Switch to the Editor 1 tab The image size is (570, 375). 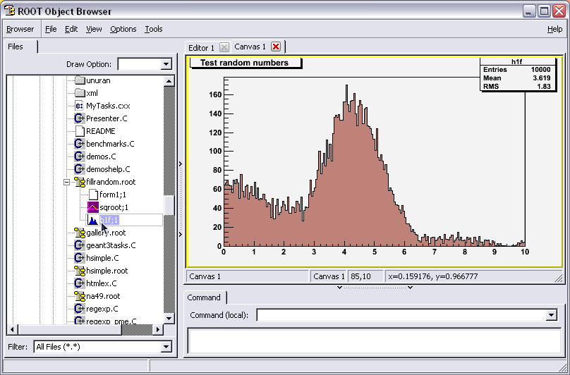(201, 47)
